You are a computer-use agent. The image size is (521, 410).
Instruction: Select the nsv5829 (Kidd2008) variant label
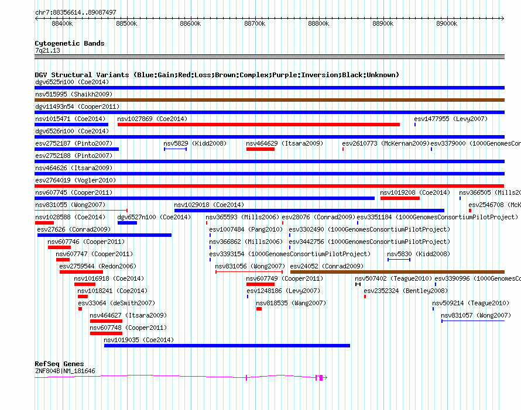click(x=195, y=143)
